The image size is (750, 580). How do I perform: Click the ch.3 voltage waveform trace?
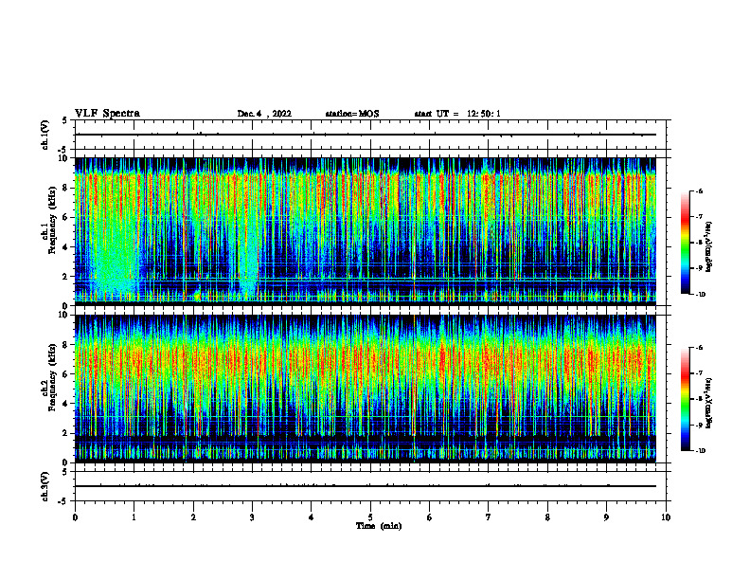[x=366, y=486]
